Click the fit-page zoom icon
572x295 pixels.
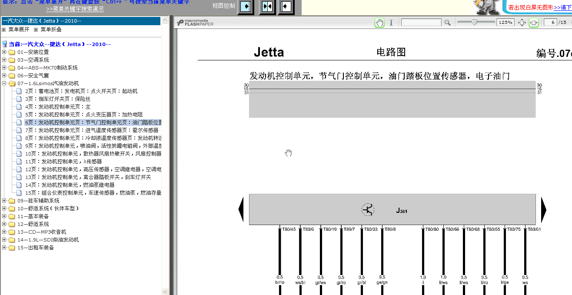[522, 23]
